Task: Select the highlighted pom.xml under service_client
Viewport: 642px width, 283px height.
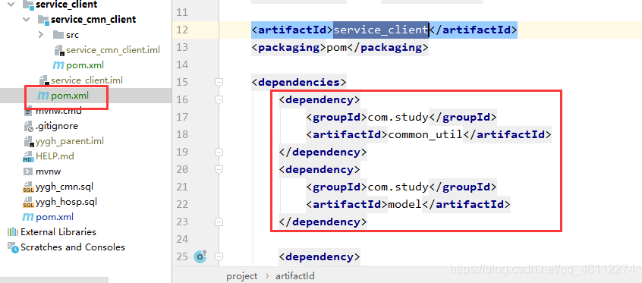Action: click(70, 96)
